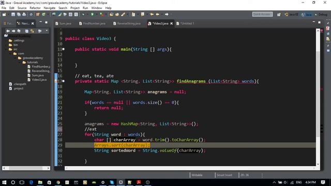331x186 pixels.
Task: Click Navigator Back arrow icon
Action: pyautogui.click(x=8, y=31)
